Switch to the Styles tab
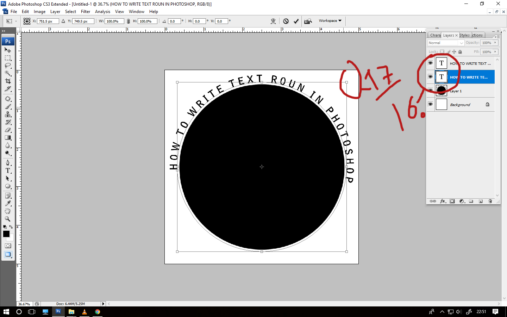 [464, 35]
